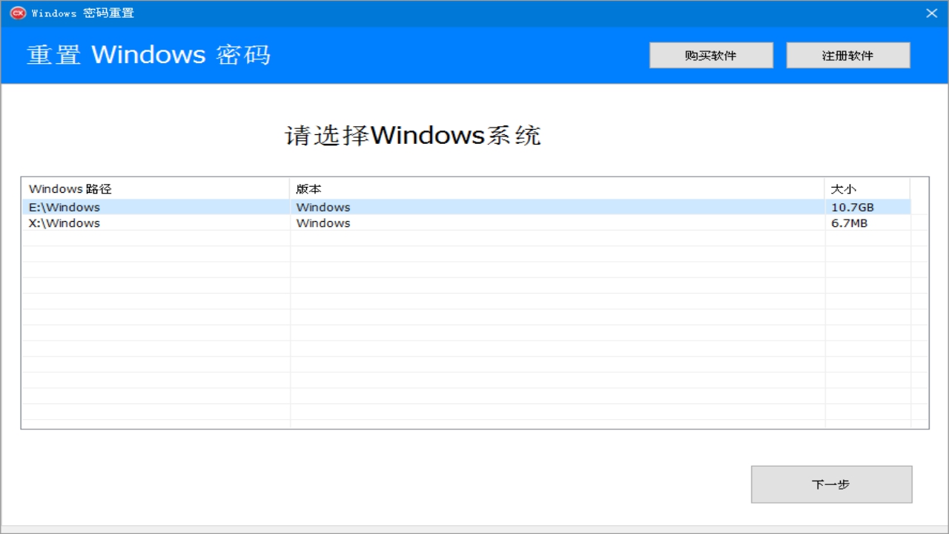
Task: Click the 重置 Windows 密码 header title
Action: click(148, 54)
